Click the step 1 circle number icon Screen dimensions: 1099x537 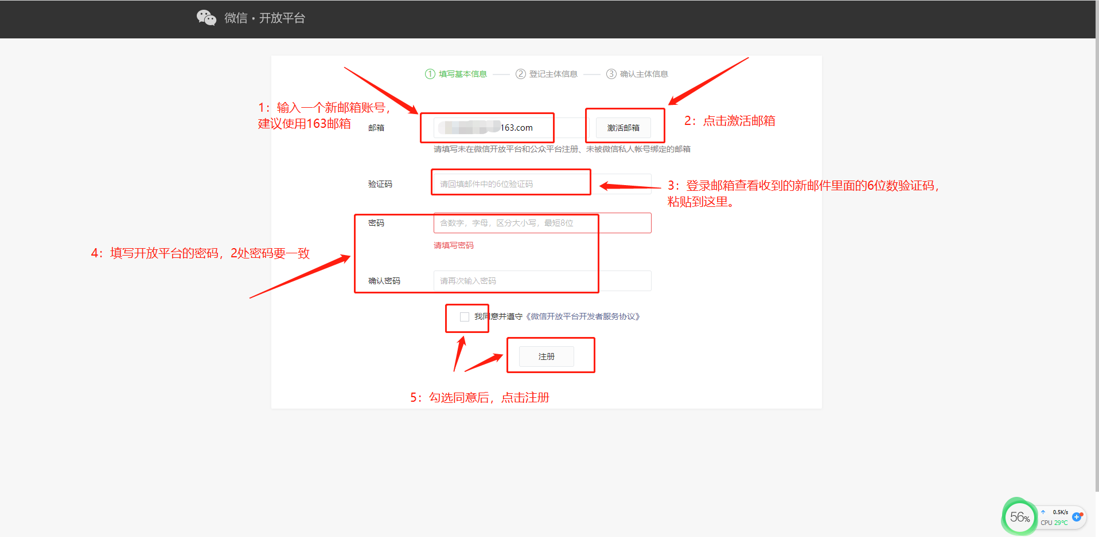click(x=430, y=74)
